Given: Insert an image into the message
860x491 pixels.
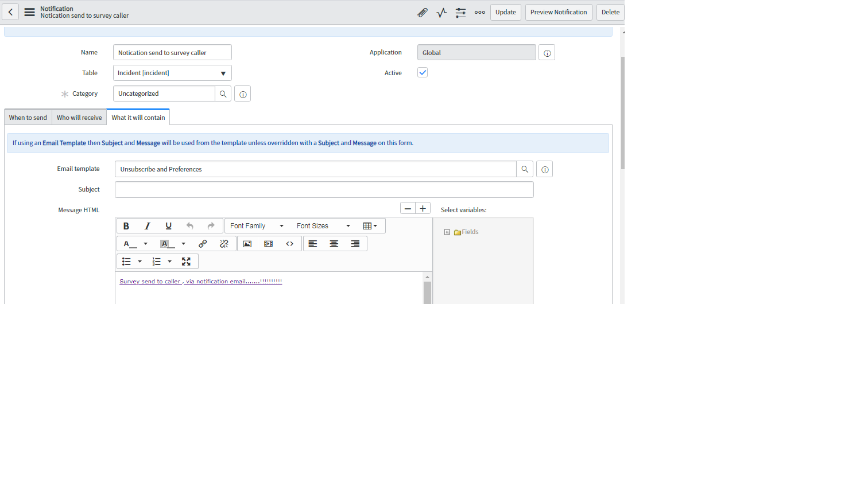Looking at the screenshot, I should [247, 244].
